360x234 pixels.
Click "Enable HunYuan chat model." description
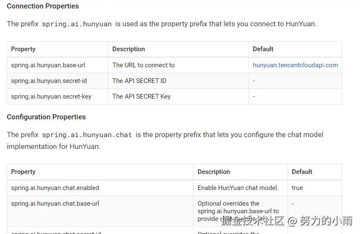[238, 188]
